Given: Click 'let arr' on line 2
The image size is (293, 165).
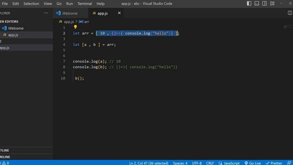Looking at the screenshot, I should click(81, 33).
